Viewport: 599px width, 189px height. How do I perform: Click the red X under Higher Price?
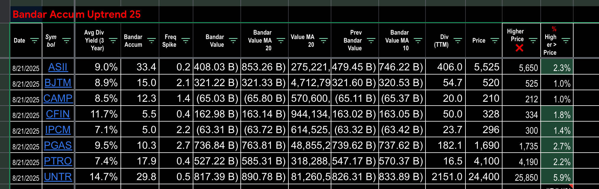point(519,48)
